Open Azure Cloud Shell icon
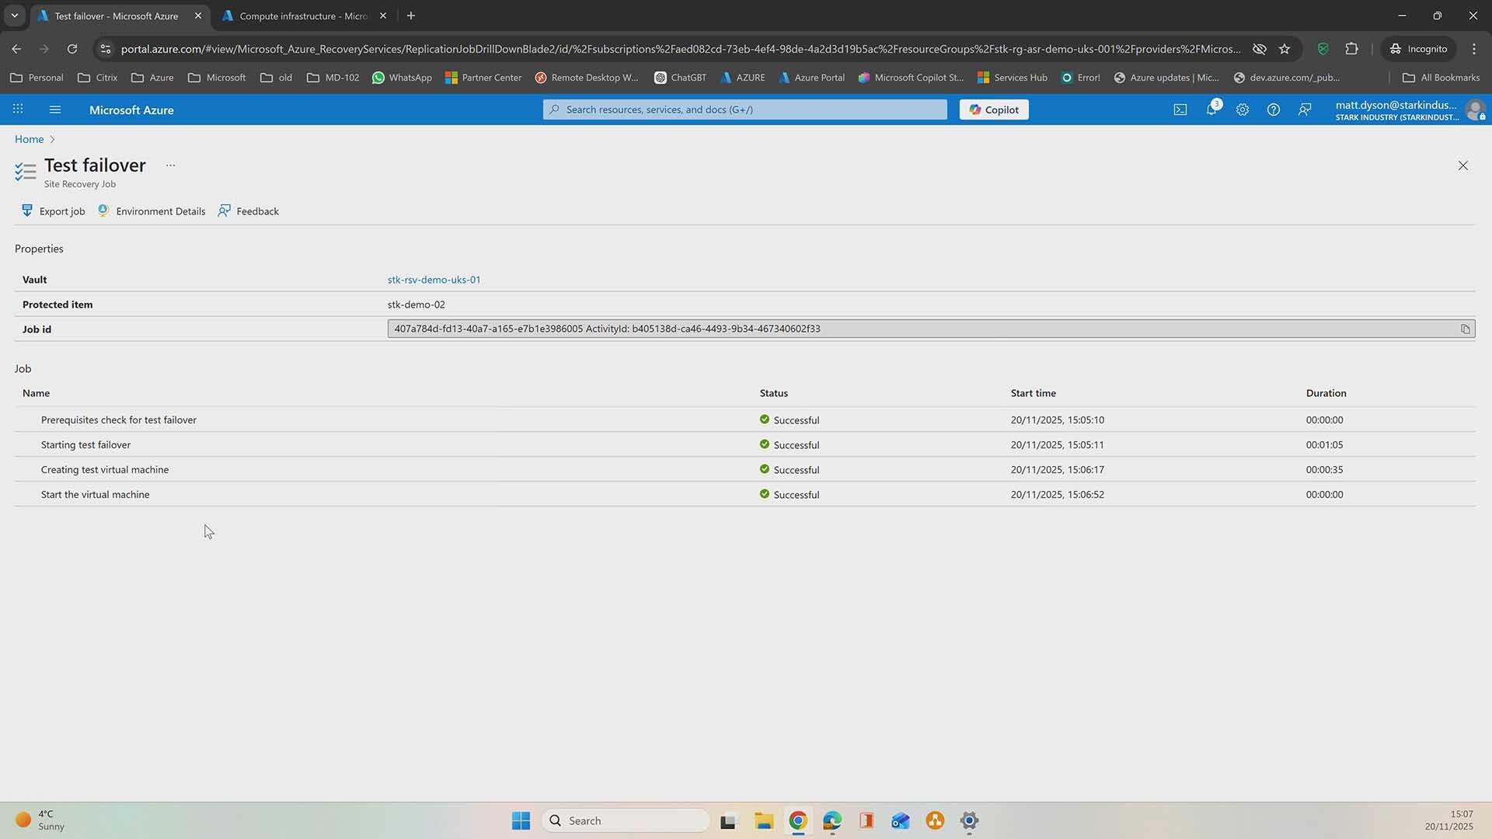The height and width of the screenshot is (839, 1492). pos(1180,110)
